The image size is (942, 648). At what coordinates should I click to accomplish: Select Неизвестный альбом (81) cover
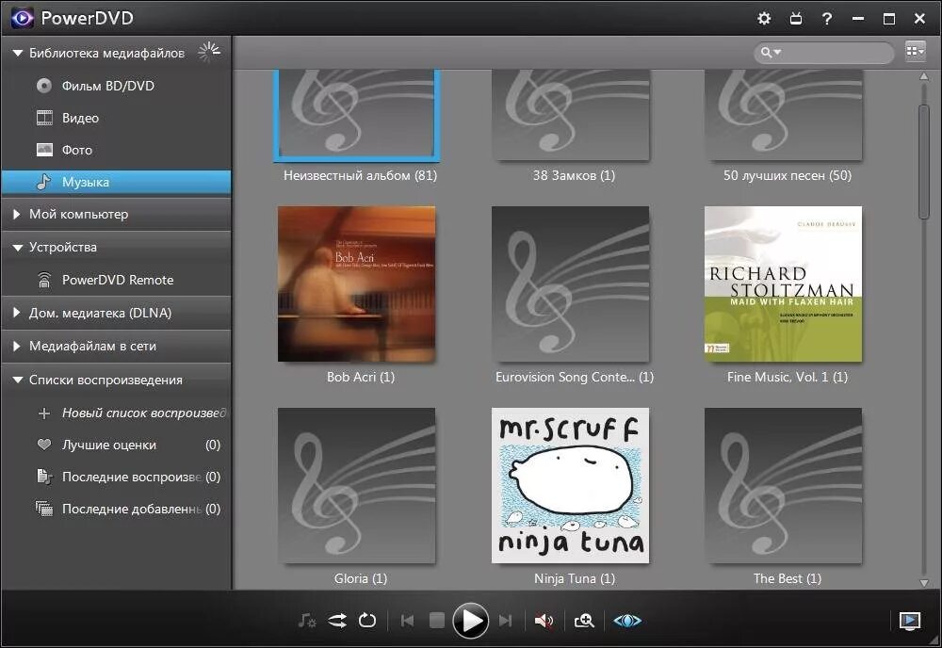pos(357,115)
